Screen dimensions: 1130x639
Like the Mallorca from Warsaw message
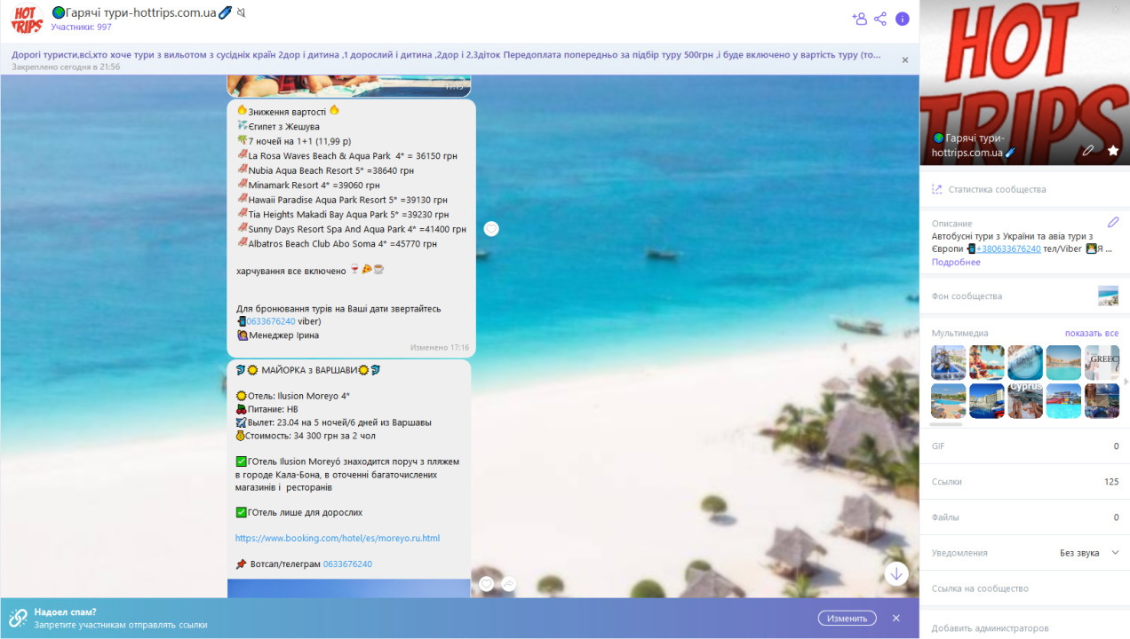(487, 583)
